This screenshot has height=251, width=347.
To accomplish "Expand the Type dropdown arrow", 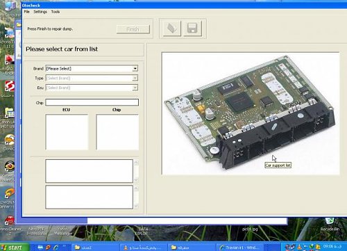I will point(135,78).
